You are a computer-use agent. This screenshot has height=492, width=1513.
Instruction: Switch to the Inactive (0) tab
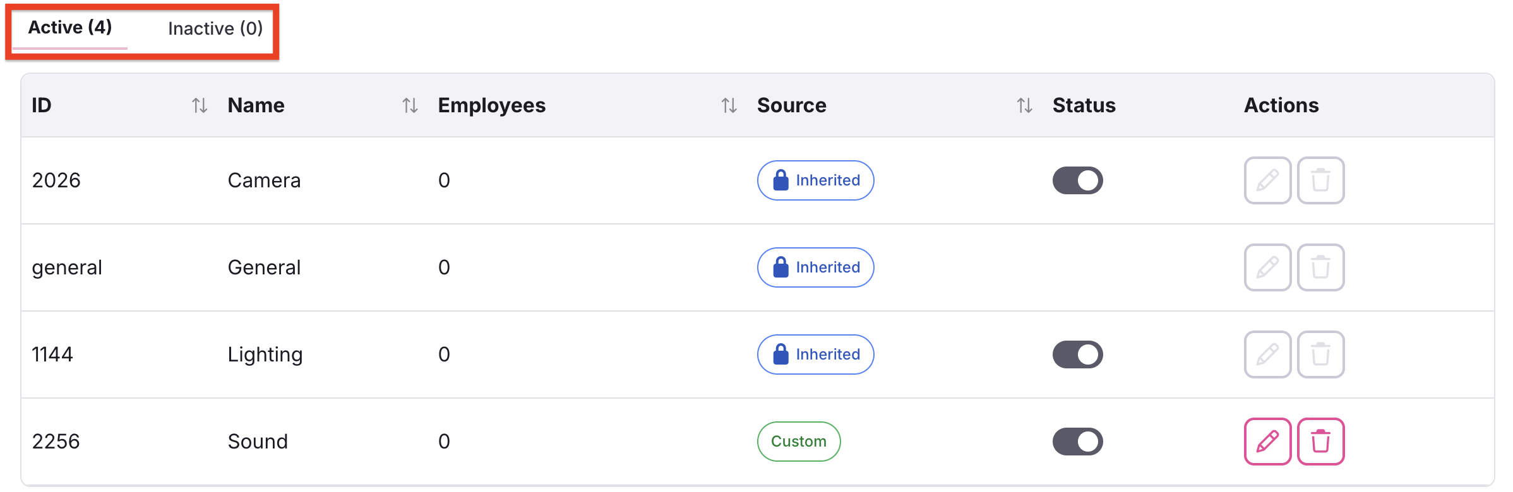point(215,28)
